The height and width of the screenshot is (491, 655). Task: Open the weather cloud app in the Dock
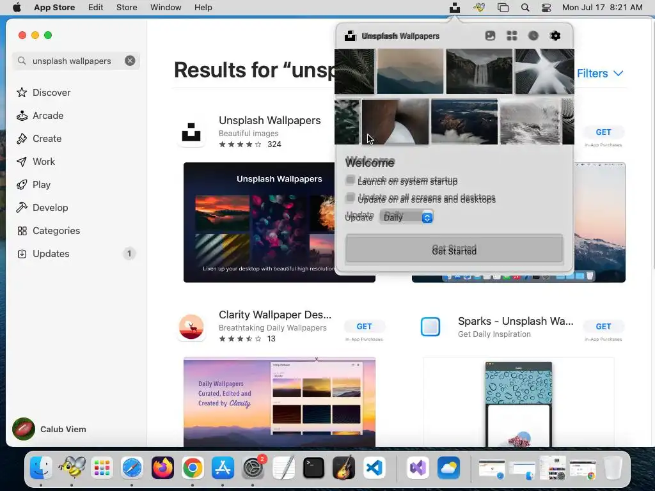pyautogui.click(x=448, y=467)
